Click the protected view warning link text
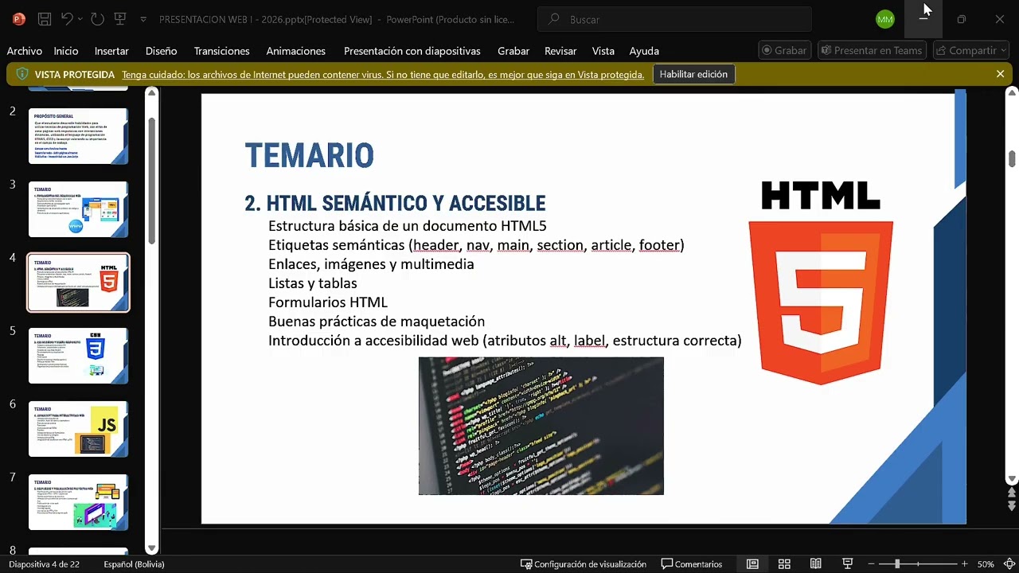Screen dimensions: 1019x573 (x=383, y=75)
